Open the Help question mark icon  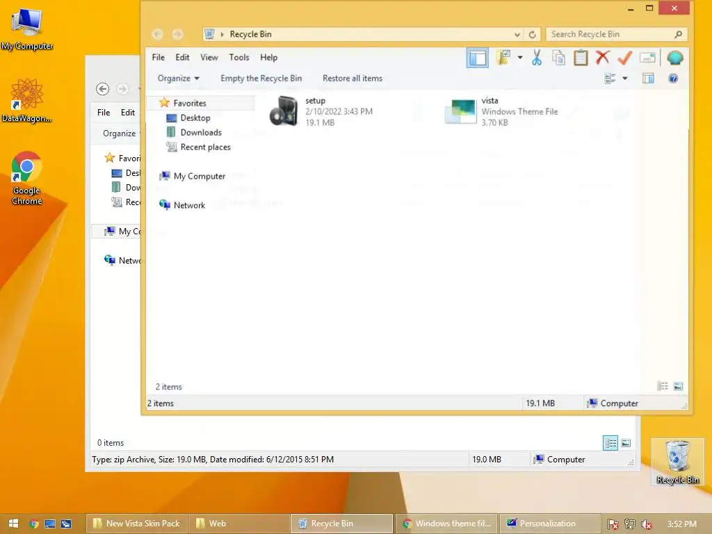(673, 79)
